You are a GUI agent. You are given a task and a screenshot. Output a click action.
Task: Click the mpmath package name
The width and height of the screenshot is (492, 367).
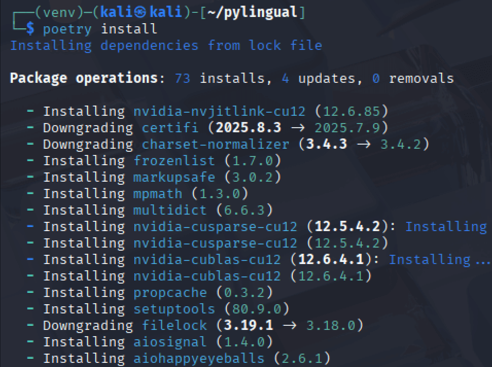tap(158, 195)
